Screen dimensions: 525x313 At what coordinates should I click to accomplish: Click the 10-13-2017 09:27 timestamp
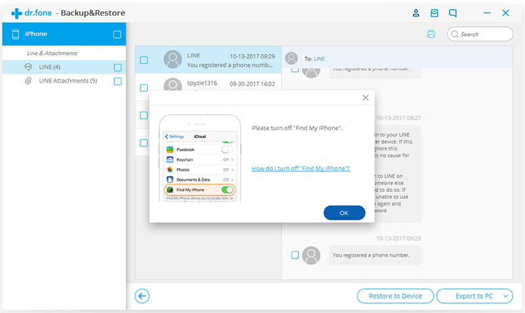click(398, 118)
